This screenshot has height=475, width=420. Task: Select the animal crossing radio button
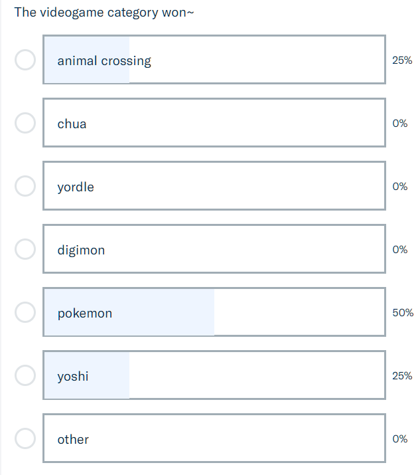[x=25, y=60]
